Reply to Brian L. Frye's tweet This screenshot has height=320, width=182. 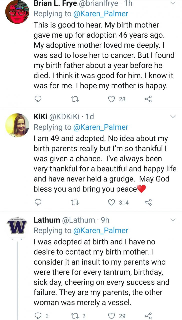(37, 99)
